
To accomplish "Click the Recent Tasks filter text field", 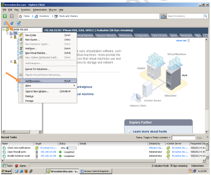I will click(184, 137).
